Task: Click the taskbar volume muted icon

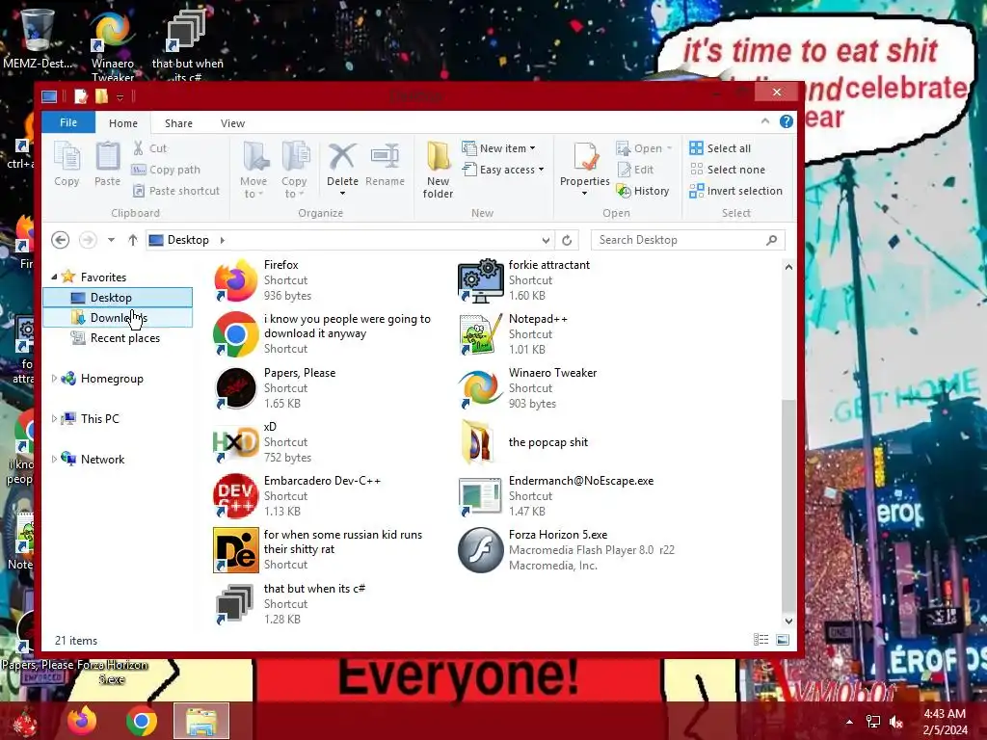Action: pyautogui.click(x=896, y=722)
